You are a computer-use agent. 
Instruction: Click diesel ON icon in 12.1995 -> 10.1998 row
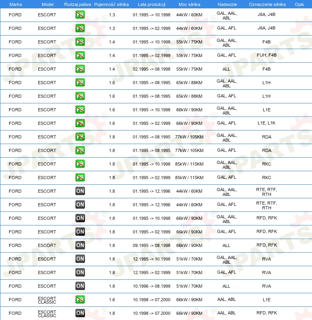[x=80, y=259]
